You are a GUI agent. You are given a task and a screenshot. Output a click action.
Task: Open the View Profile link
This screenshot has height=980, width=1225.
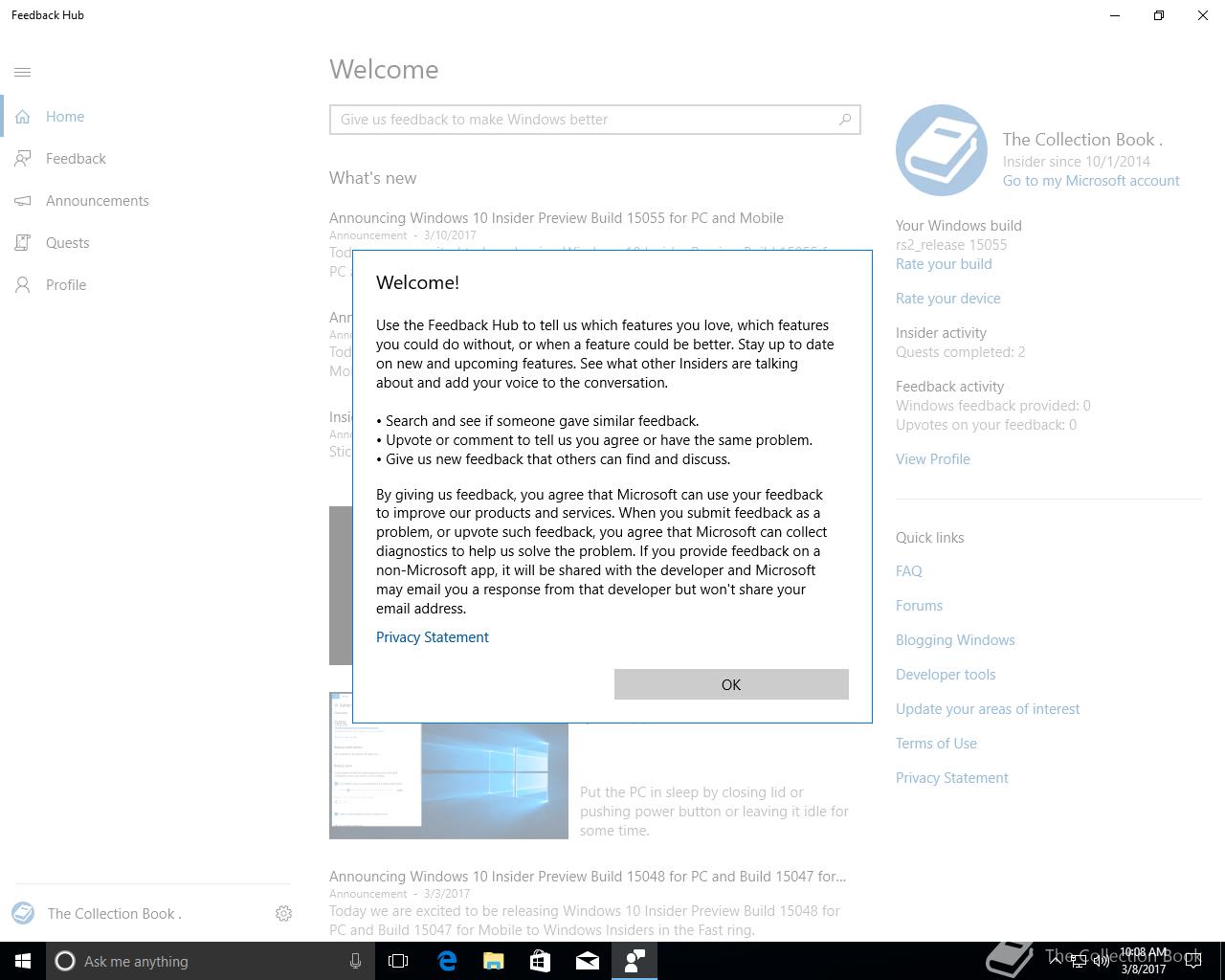click(x=933, y=459)
